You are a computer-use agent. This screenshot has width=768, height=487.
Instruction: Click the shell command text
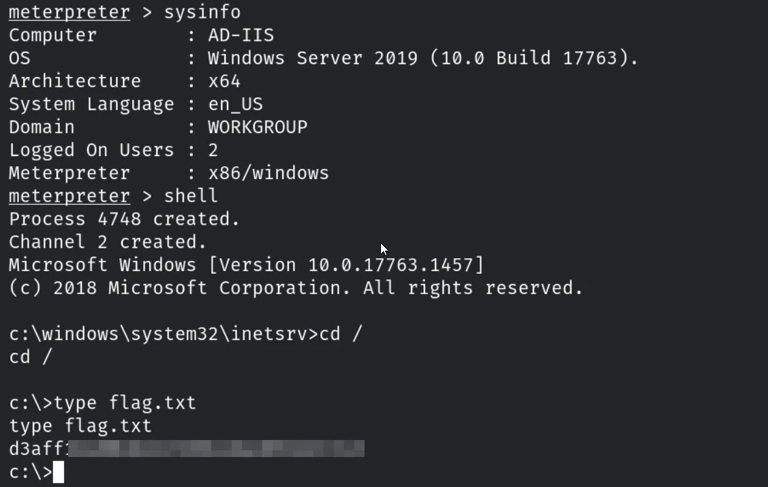pyautogui.click(x=191, y=196)
